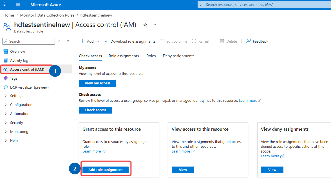
Task: Click Learn more in Grant access card
Action: pos(92,151)
